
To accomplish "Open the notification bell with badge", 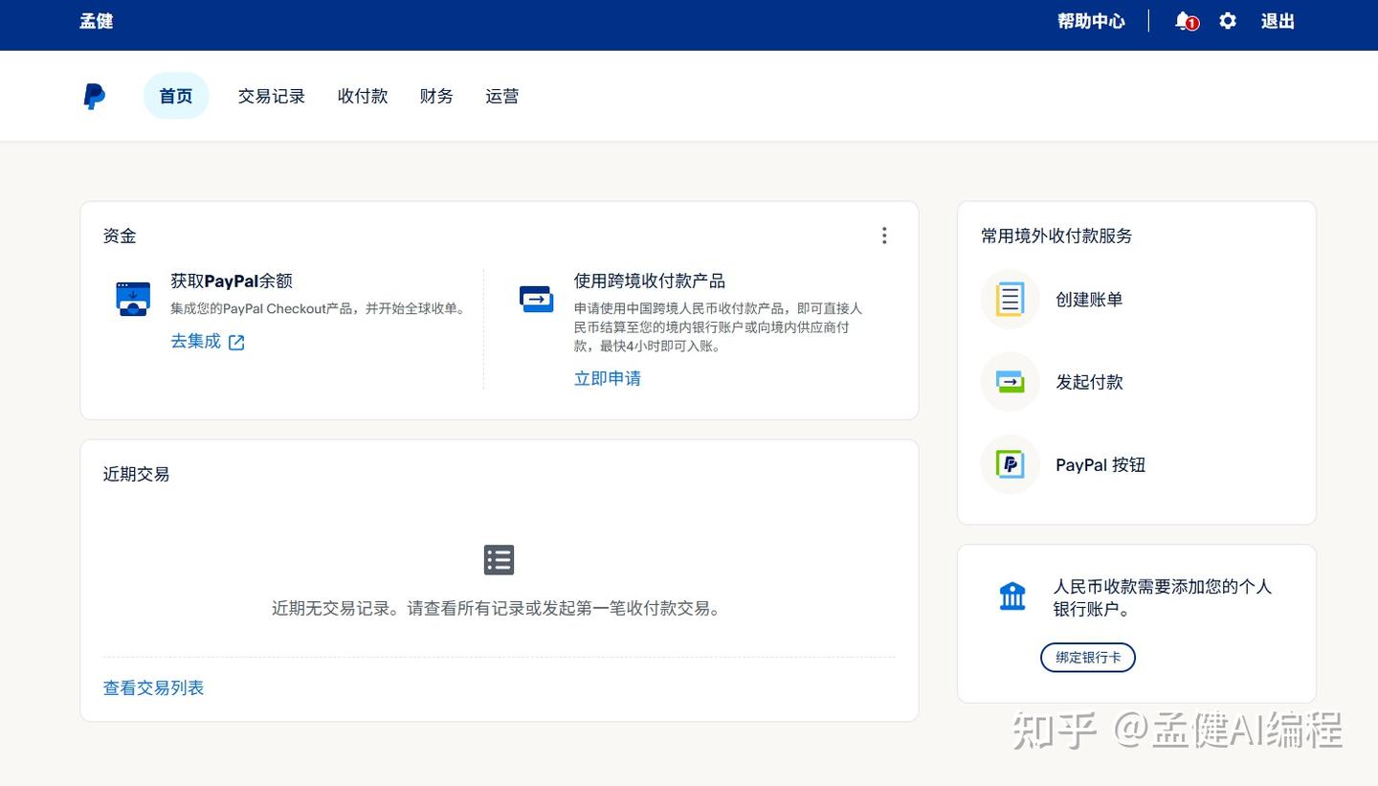I will point(1183,21).
